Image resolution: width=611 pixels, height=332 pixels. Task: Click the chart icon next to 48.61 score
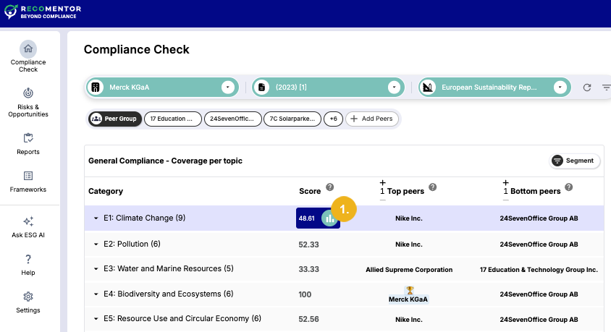329,218
